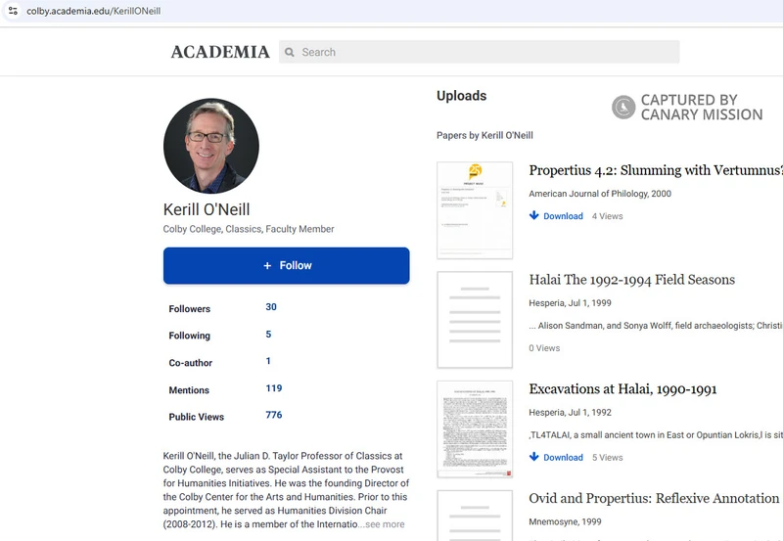Focus the Search input field
783x541 pixels.
[479, 52]
